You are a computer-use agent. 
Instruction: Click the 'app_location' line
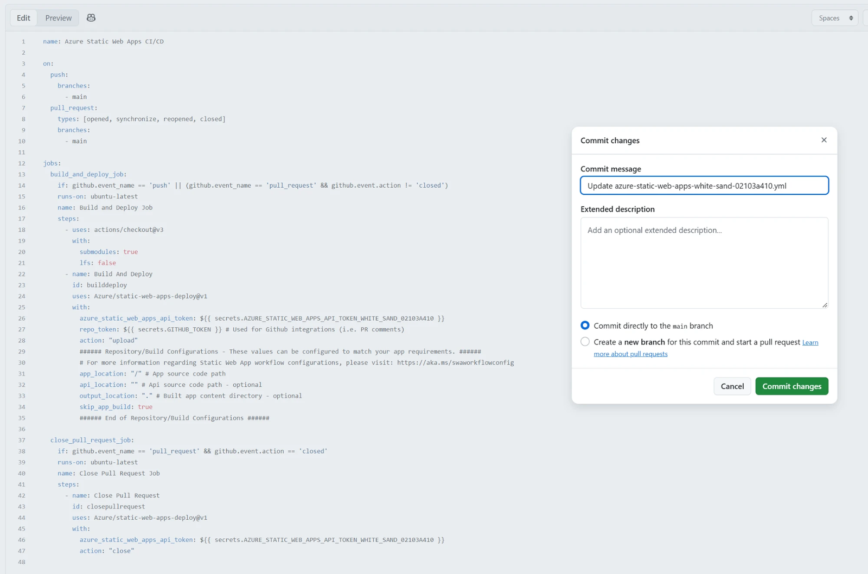(152, 374)
